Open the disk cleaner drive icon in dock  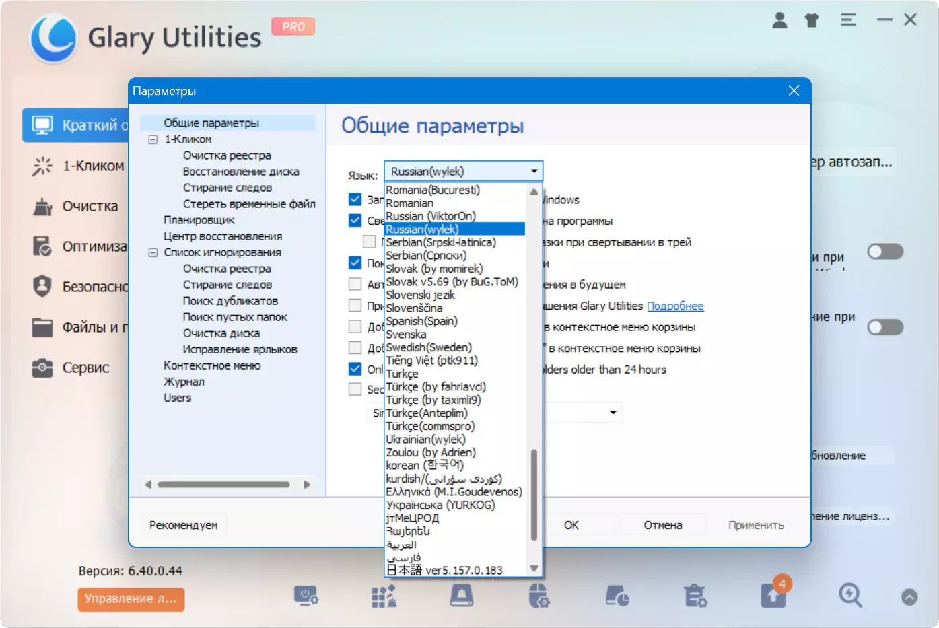[461, 596]
